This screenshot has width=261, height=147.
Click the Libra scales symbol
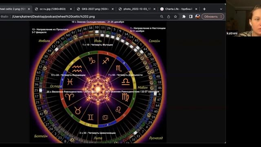(126, 82)
